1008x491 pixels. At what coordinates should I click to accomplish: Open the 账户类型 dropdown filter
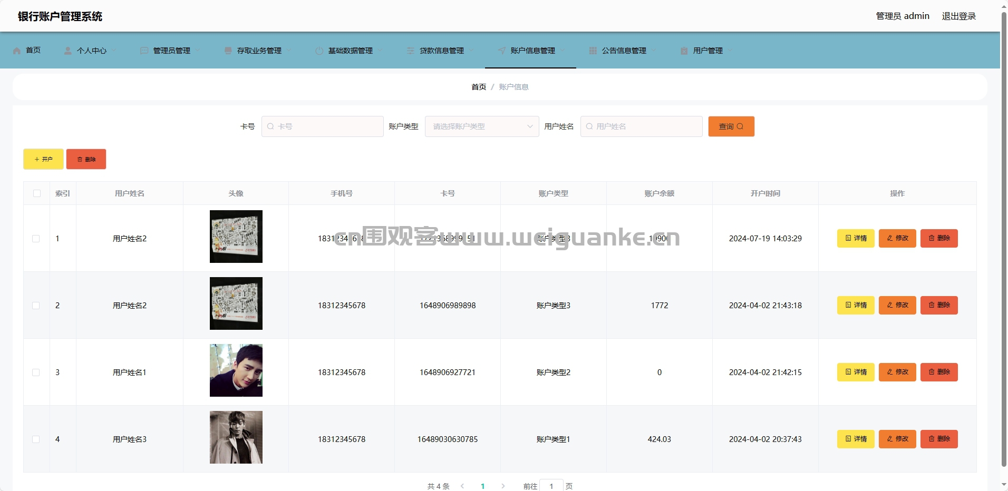coord(482,126)
